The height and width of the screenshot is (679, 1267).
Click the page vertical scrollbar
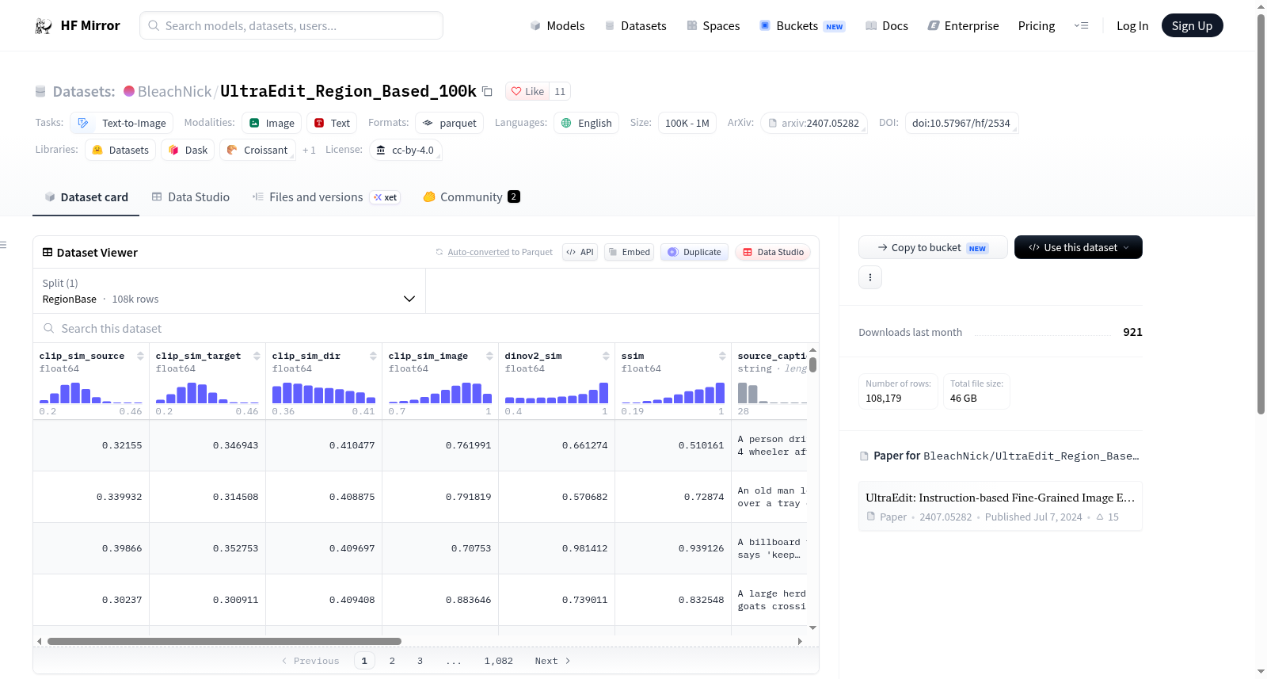point(1261,214)
